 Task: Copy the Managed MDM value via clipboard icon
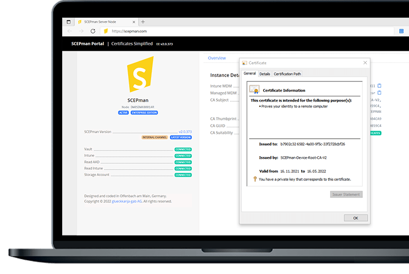380,93
